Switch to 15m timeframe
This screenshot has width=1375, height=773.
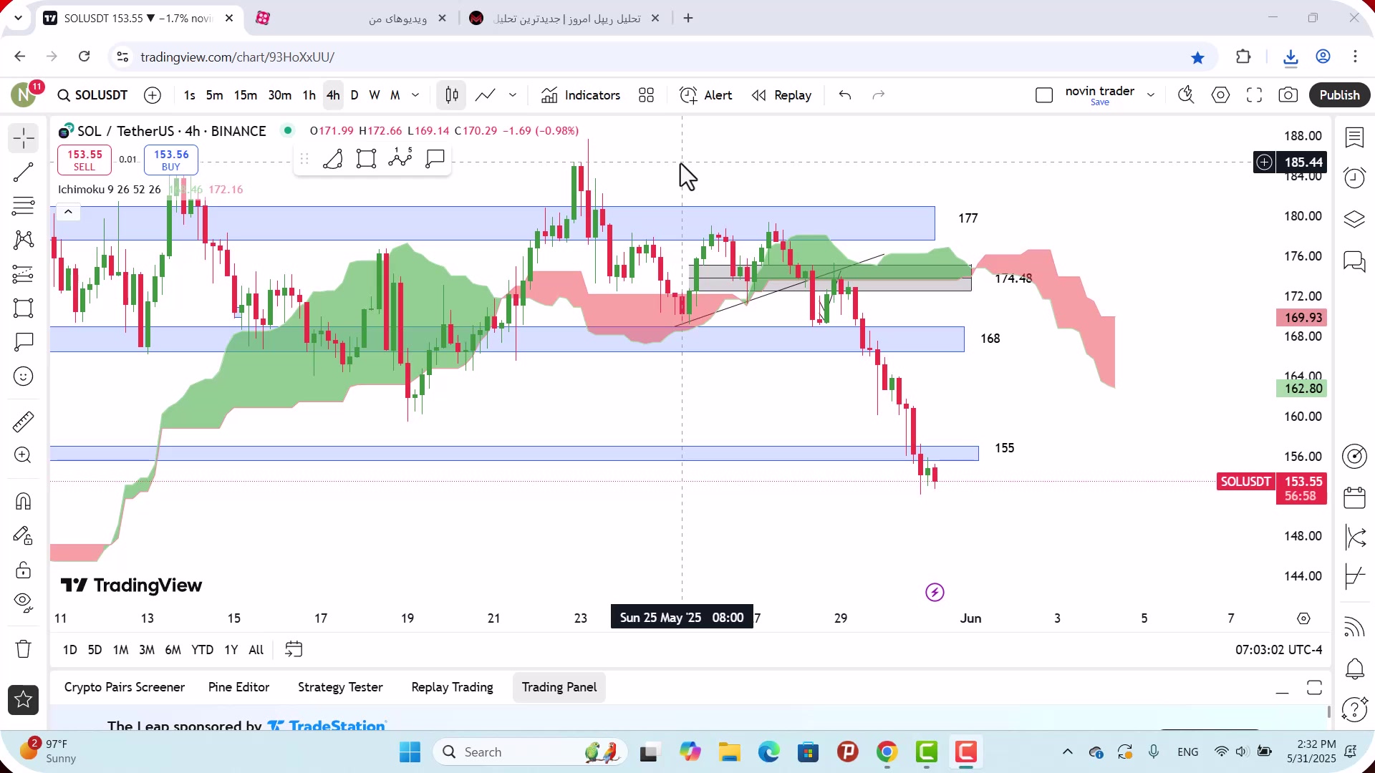click(246, 95)
